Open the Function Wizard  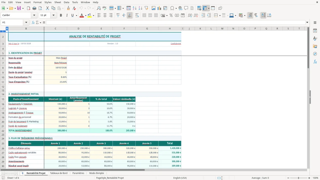[33, 22]
